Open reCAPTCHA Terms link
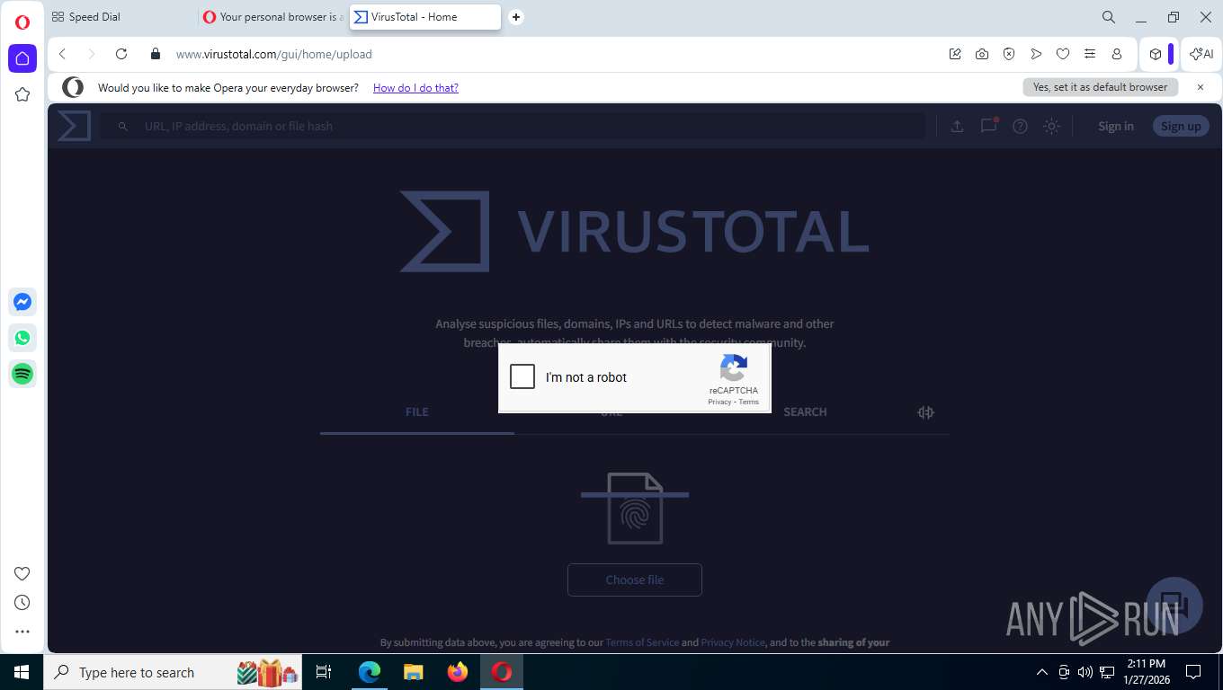This screenshot has width=1223, height=690. [x=749, y=402]
